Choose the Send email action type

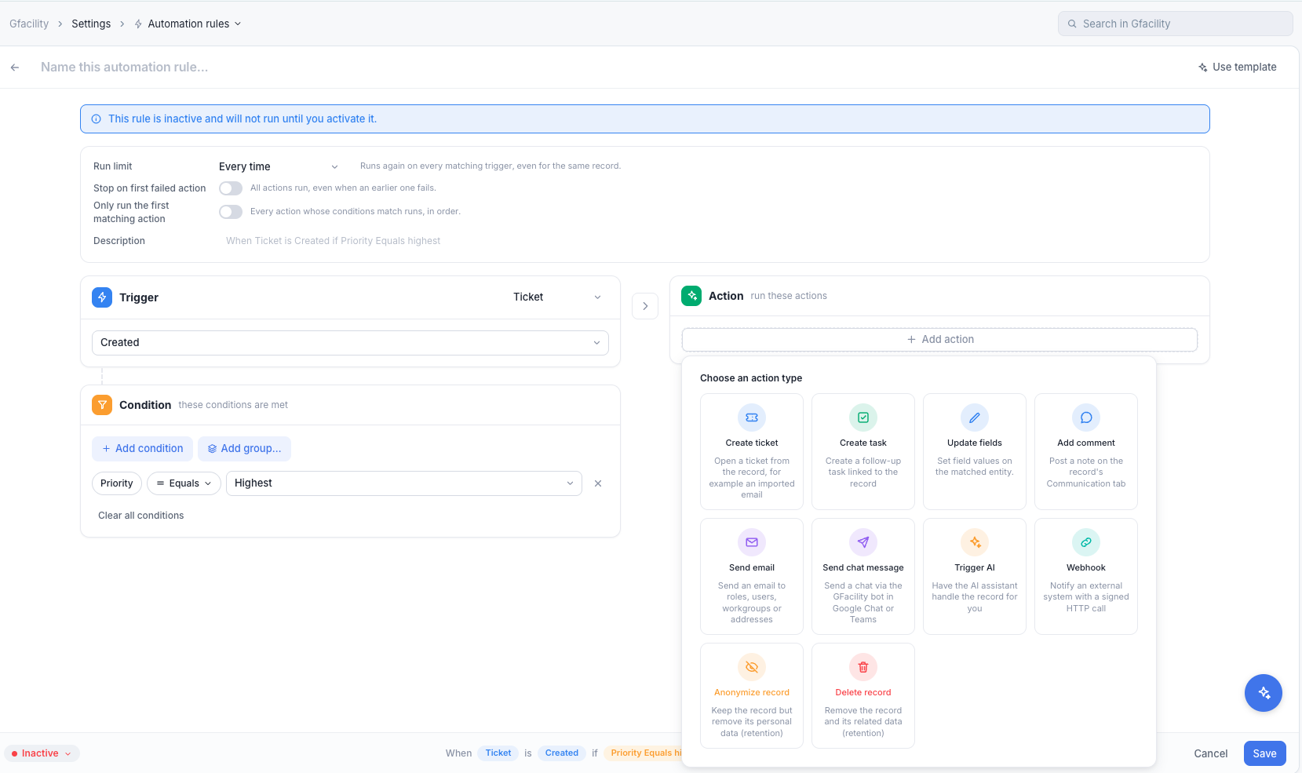tap(752, 576)
